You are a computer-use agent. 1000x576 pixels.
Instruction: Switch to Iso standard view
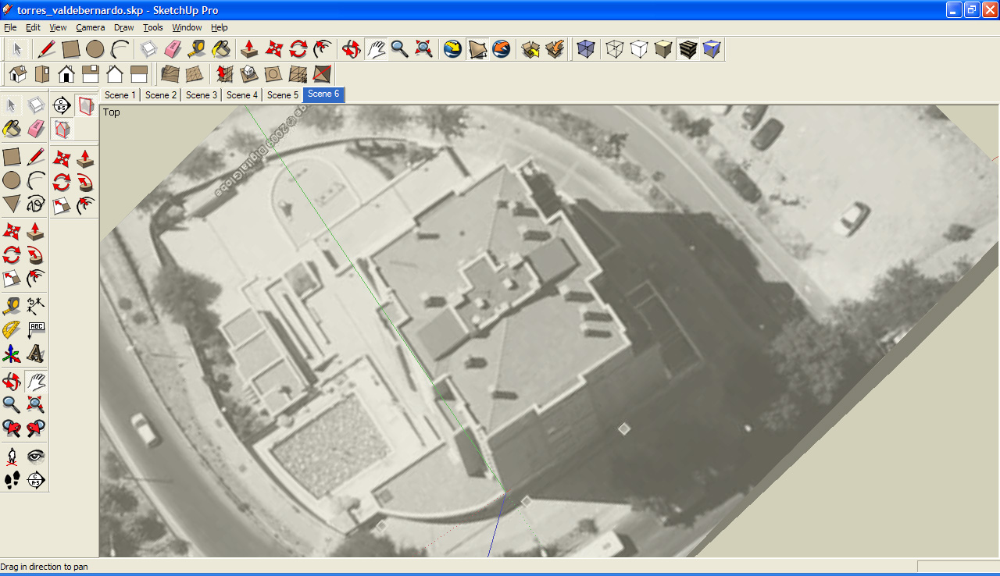[17, 74]
